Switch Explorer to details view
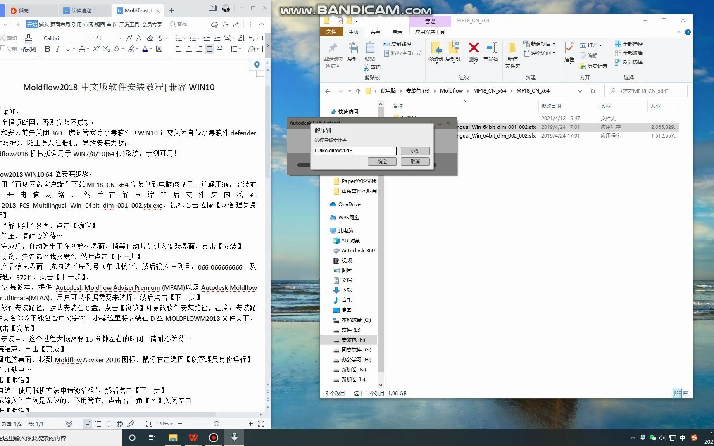This screenshot has width=714, height=446. (x=677, y=393)
